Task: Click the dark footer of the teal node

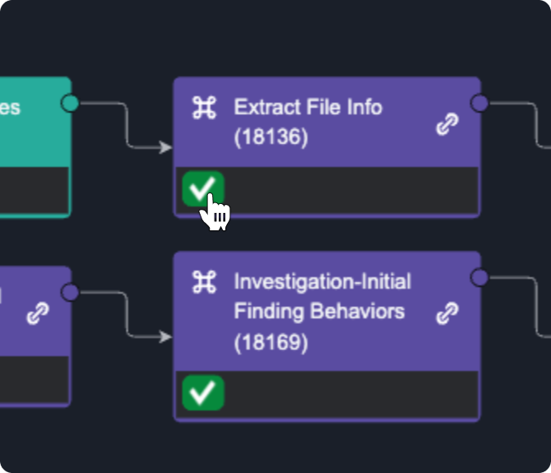Action: [x=33, y=190]
